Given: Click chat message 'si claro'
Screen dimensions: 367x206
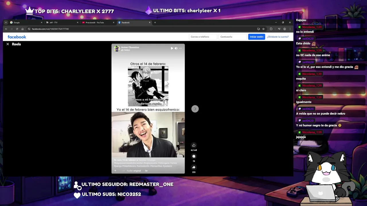Looking at the screenshot, I should (301, 90).
